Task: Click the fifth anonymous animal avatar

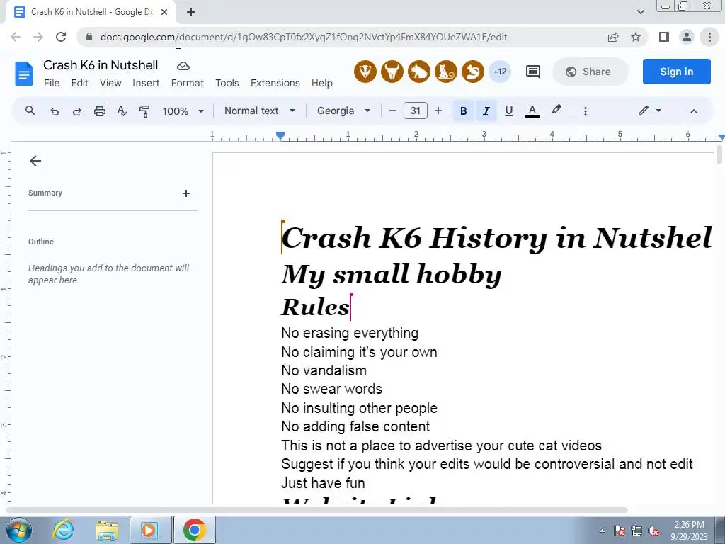Action: (x=472, y=72)
